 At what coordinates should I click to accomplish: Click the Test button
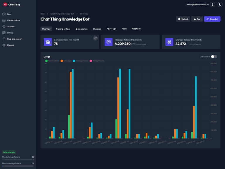pyautogui.click(x=197, y=19)
